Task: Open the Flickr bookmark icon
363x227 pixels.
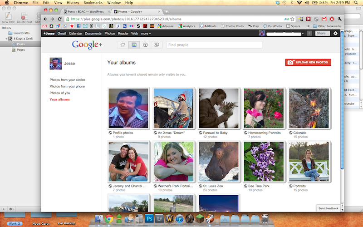Action: point(132,26)
